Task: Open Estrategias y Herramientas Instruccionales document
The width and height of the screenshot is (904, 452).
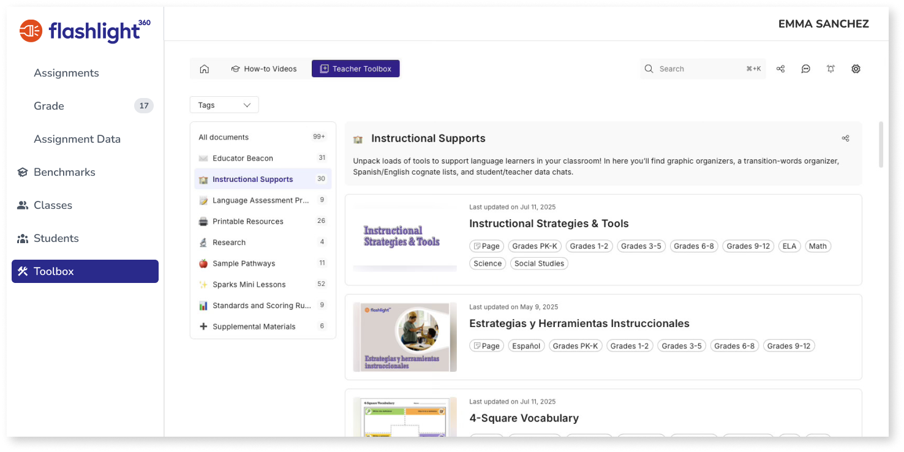Action: tap(579, 323)
